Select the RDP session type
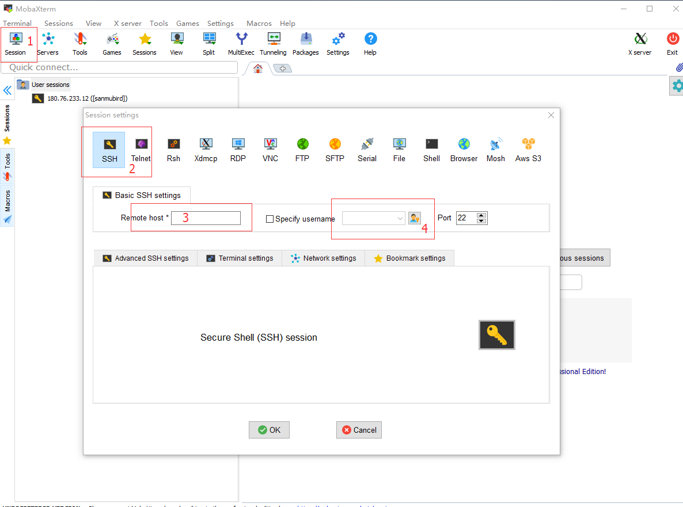The height and width of the screenshot is (507, 683). [x=238, y=150]
